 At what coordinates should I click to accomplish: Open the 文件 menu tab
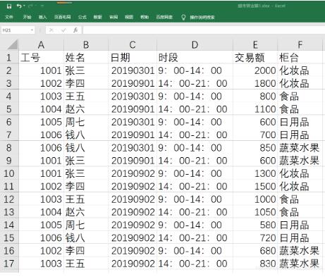pos(9,17)
